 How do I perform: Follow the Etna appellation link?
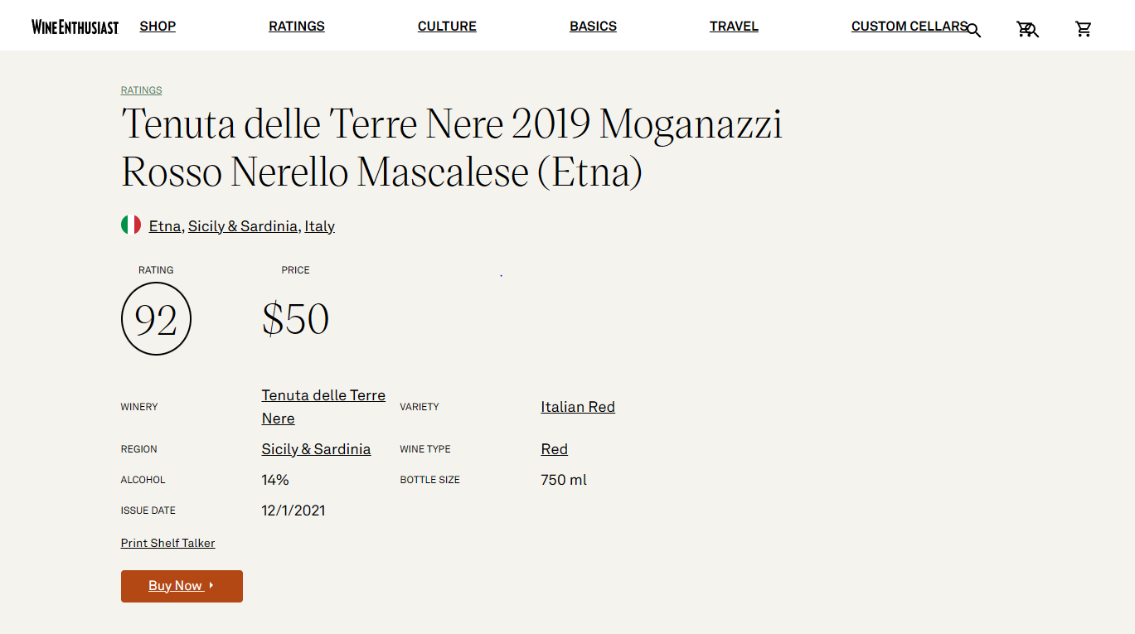click(x=164, y=226)
